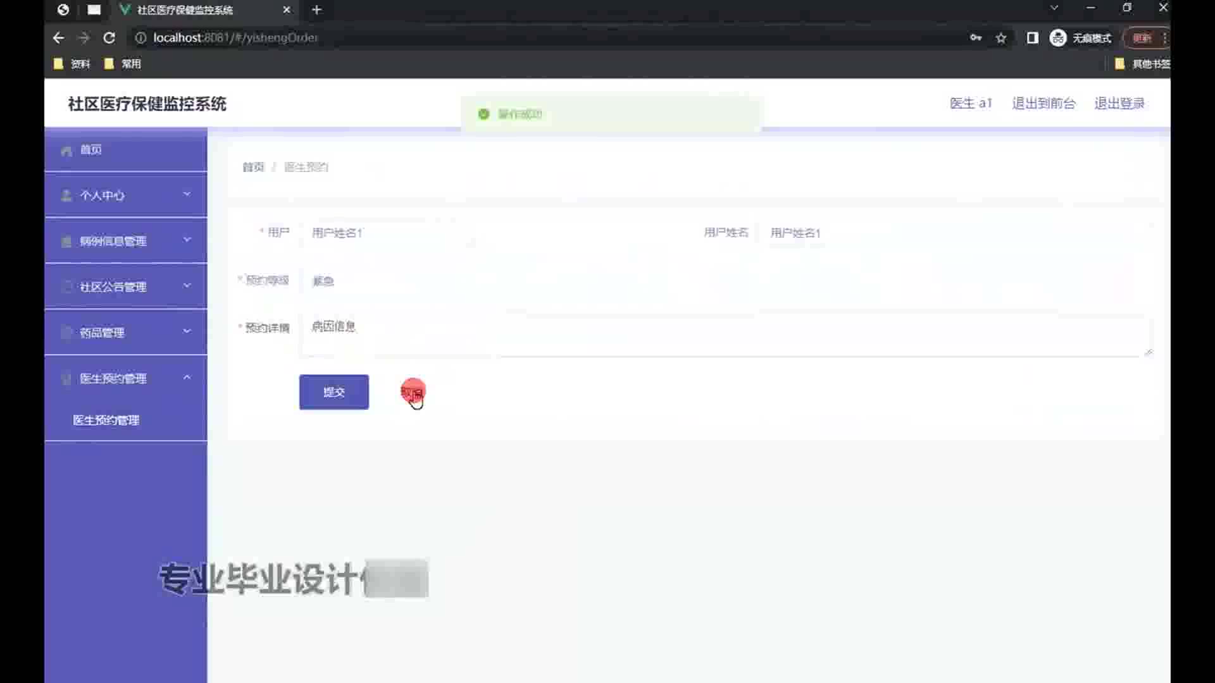Expand the 药品管理 chevron
This screenshot has height=683, width=1215.
(x=187, y=331)
